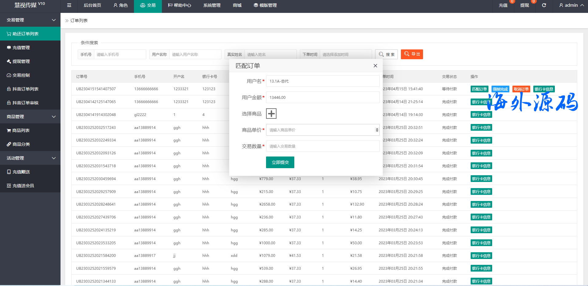Image resolution: width=588 pixels, height=286 pixels.
Task: Switch to the 系统管理 top menu
Action: [212, 5]
